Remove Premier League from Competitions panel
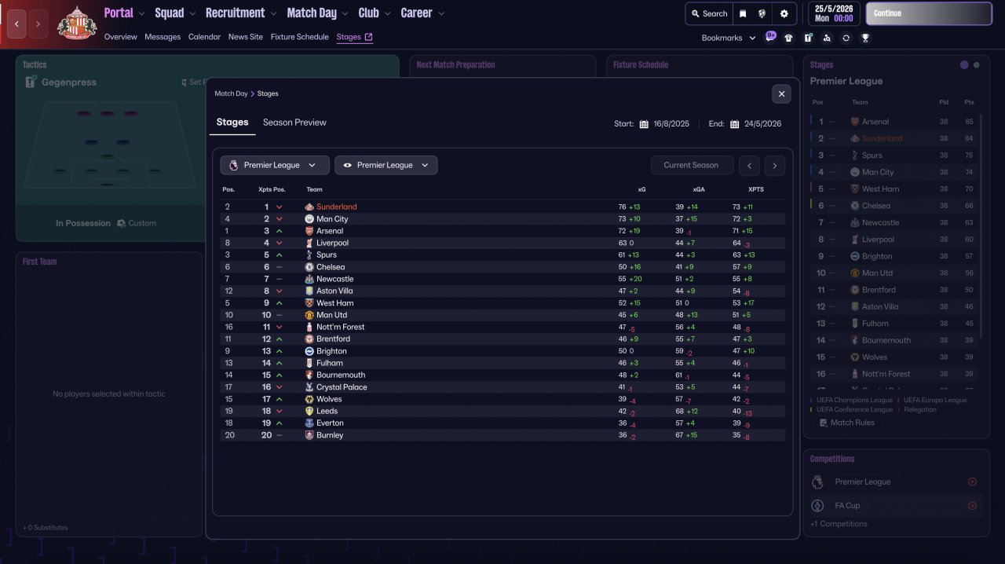This screenshot has width=1005, height=564. pos(972,482)
